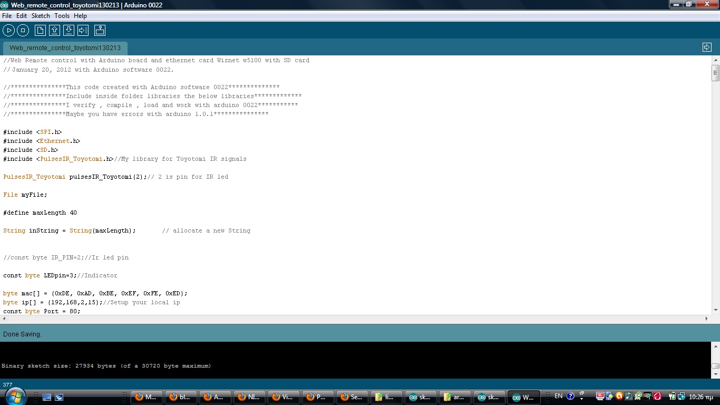Switch to the Firefox 'Se...' taskbar window
The image size is (720, 405).
coord(352,397)
